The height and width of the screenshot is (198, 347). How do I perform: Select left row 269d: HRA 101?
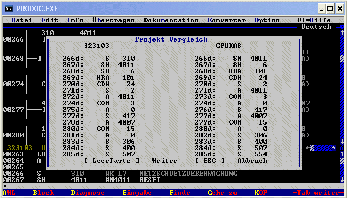coord(99,78)
